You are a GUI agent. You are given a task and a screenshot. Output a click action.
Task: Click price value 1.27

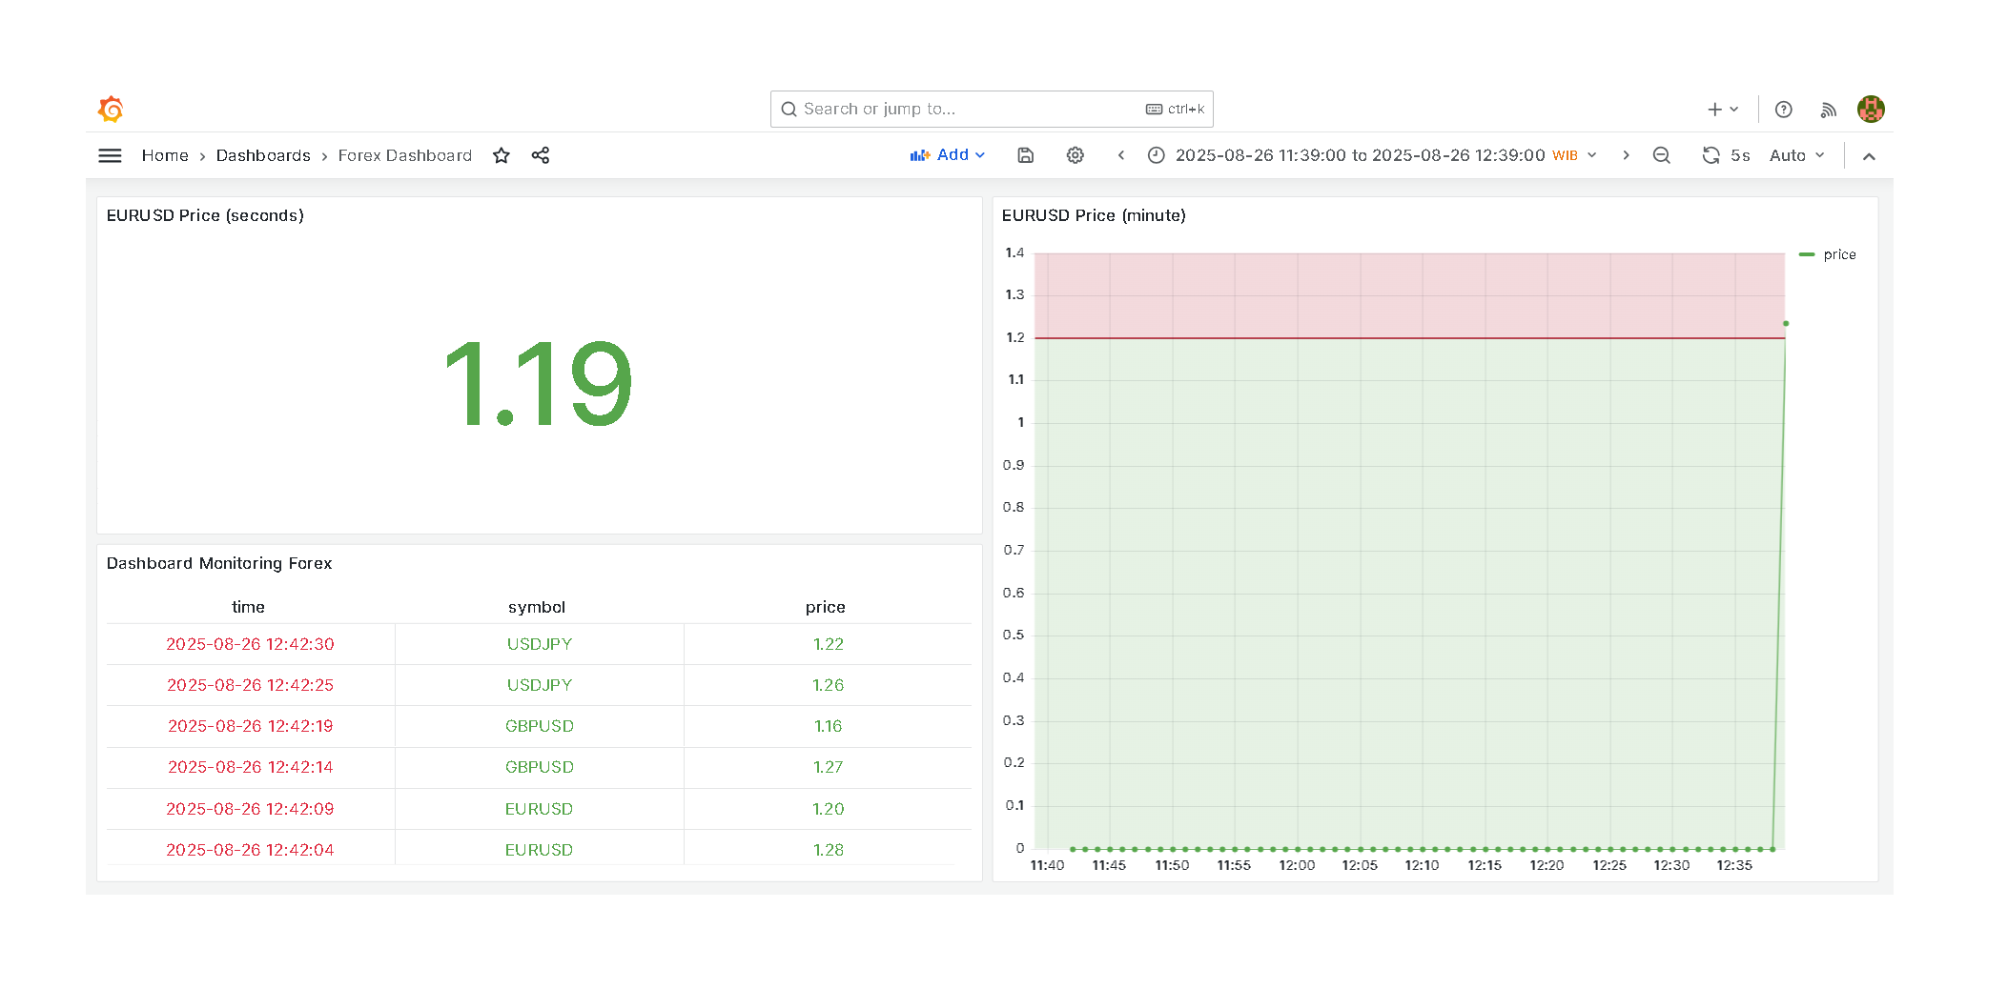pos(829,767)
